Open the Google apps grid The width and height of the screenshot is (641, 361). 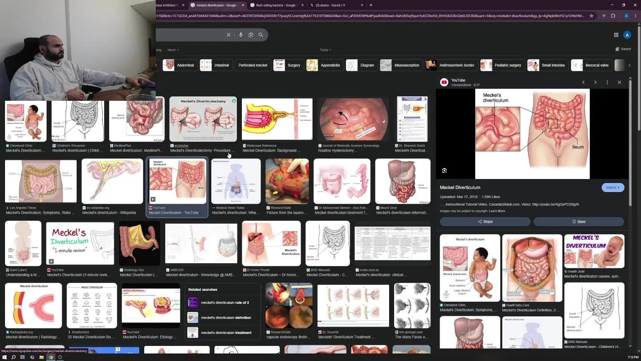tap(616, 35)
